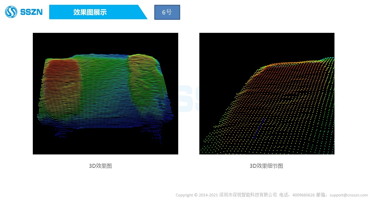Click the SSZN logo icon
Viewport: 372px width, 200px height.
11,12
